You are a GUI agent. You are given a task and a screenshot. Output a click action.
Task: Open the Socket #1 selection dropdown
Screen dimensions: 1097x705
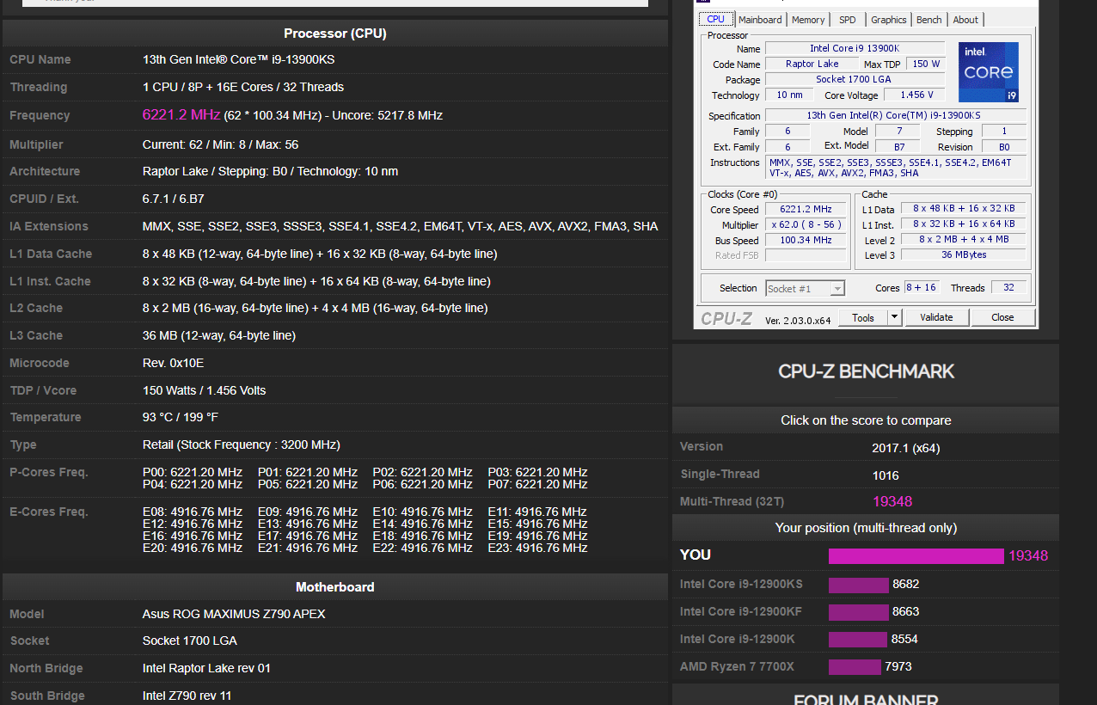[x=805, y=288]
